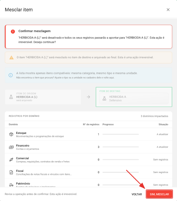Click "Movimentações e programações de estoque" description
Viewport: 177px width, 201px height.
point(40,136)
